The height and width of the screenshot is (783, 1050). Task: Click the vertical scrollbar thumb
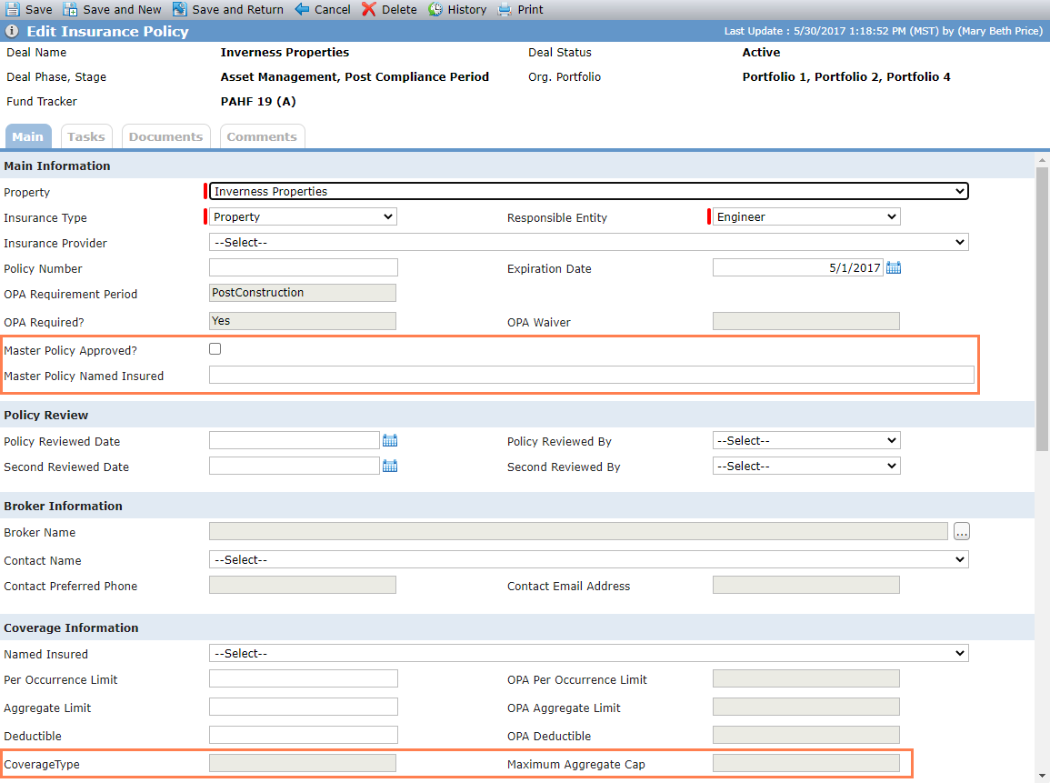[x=1042, y=309]
